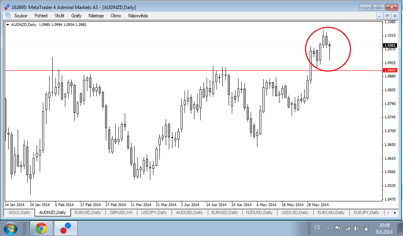
Task: Open the Grafy menu
Action: pos(76,16)
